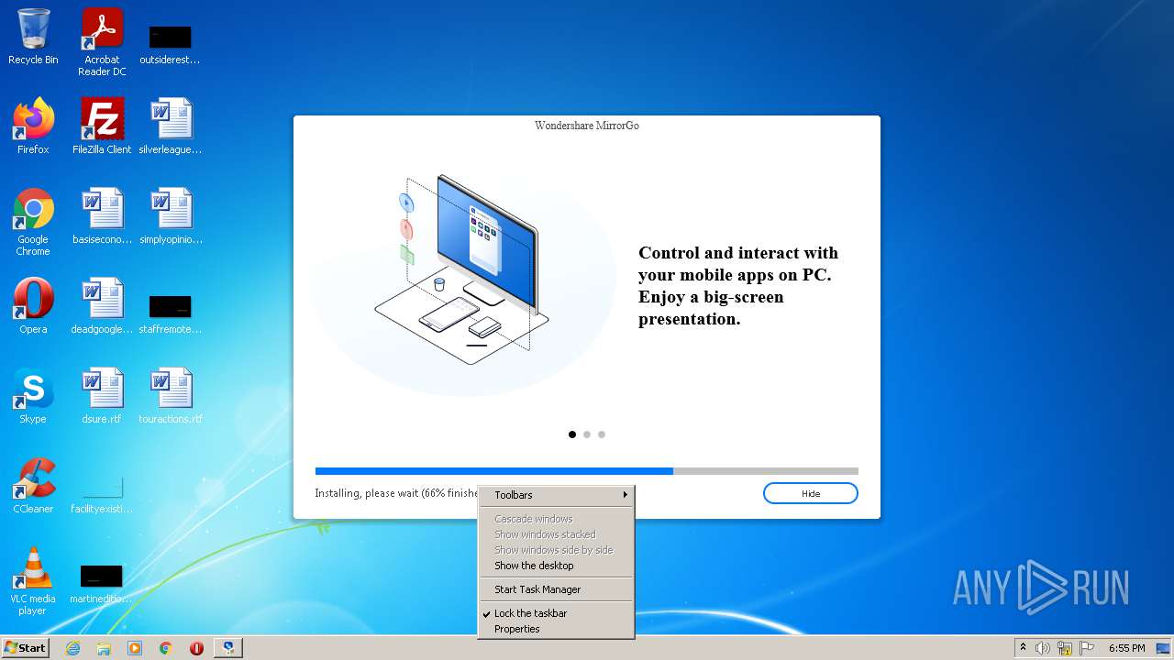Image resolution: width=1174 pixels, height=660 pixels.
Task: Select the basisecono Word document
Action: coord(102,216)
